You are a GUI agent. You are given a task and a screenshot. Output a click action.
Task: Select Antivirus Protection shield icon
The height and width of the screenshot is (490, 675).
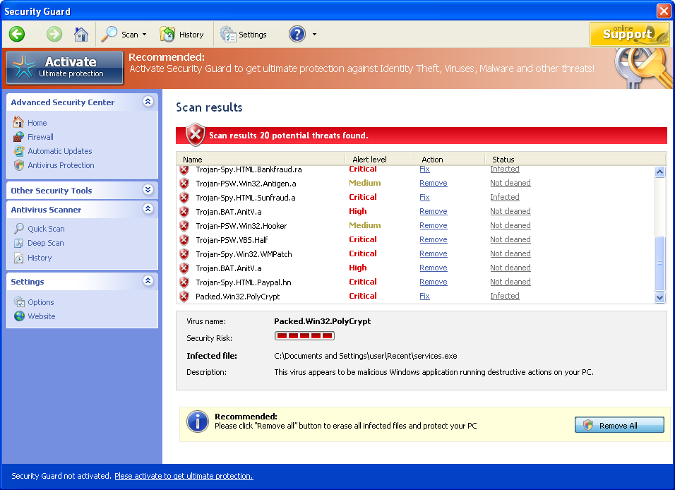[18, 165]
